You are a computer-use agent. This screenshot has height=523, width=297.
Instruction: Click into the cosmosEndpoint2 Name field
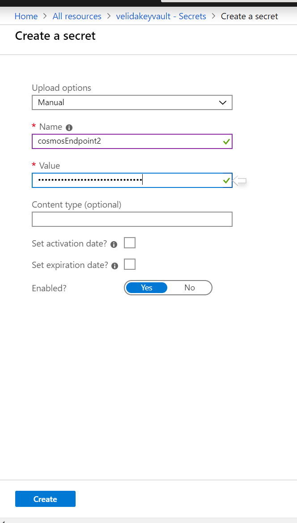pyautogui.click(x=132, y=141)
